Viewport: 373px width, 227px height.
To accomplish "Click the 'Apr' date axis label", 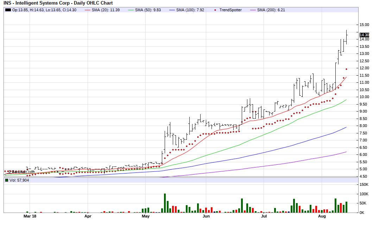I will pos(88,216).
